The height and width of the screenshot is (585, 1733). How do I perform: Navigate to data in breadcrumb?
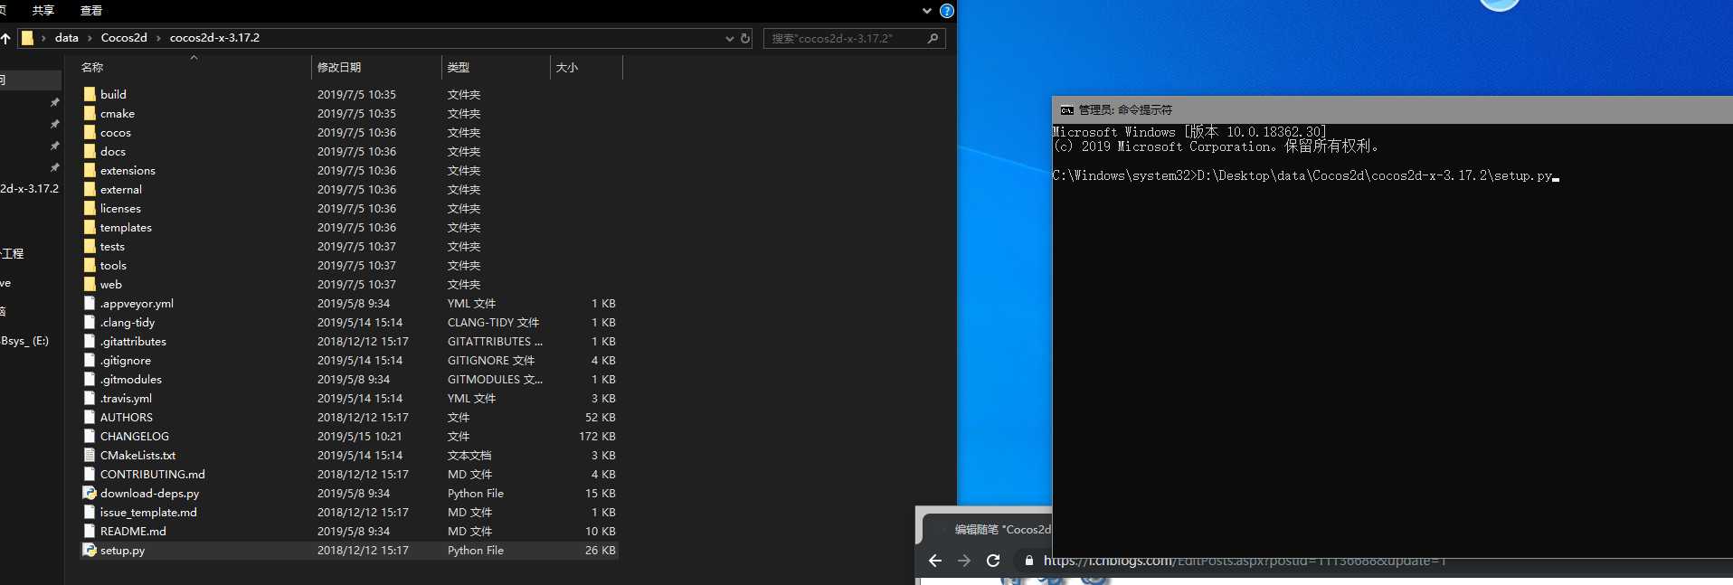pos(67,38)
